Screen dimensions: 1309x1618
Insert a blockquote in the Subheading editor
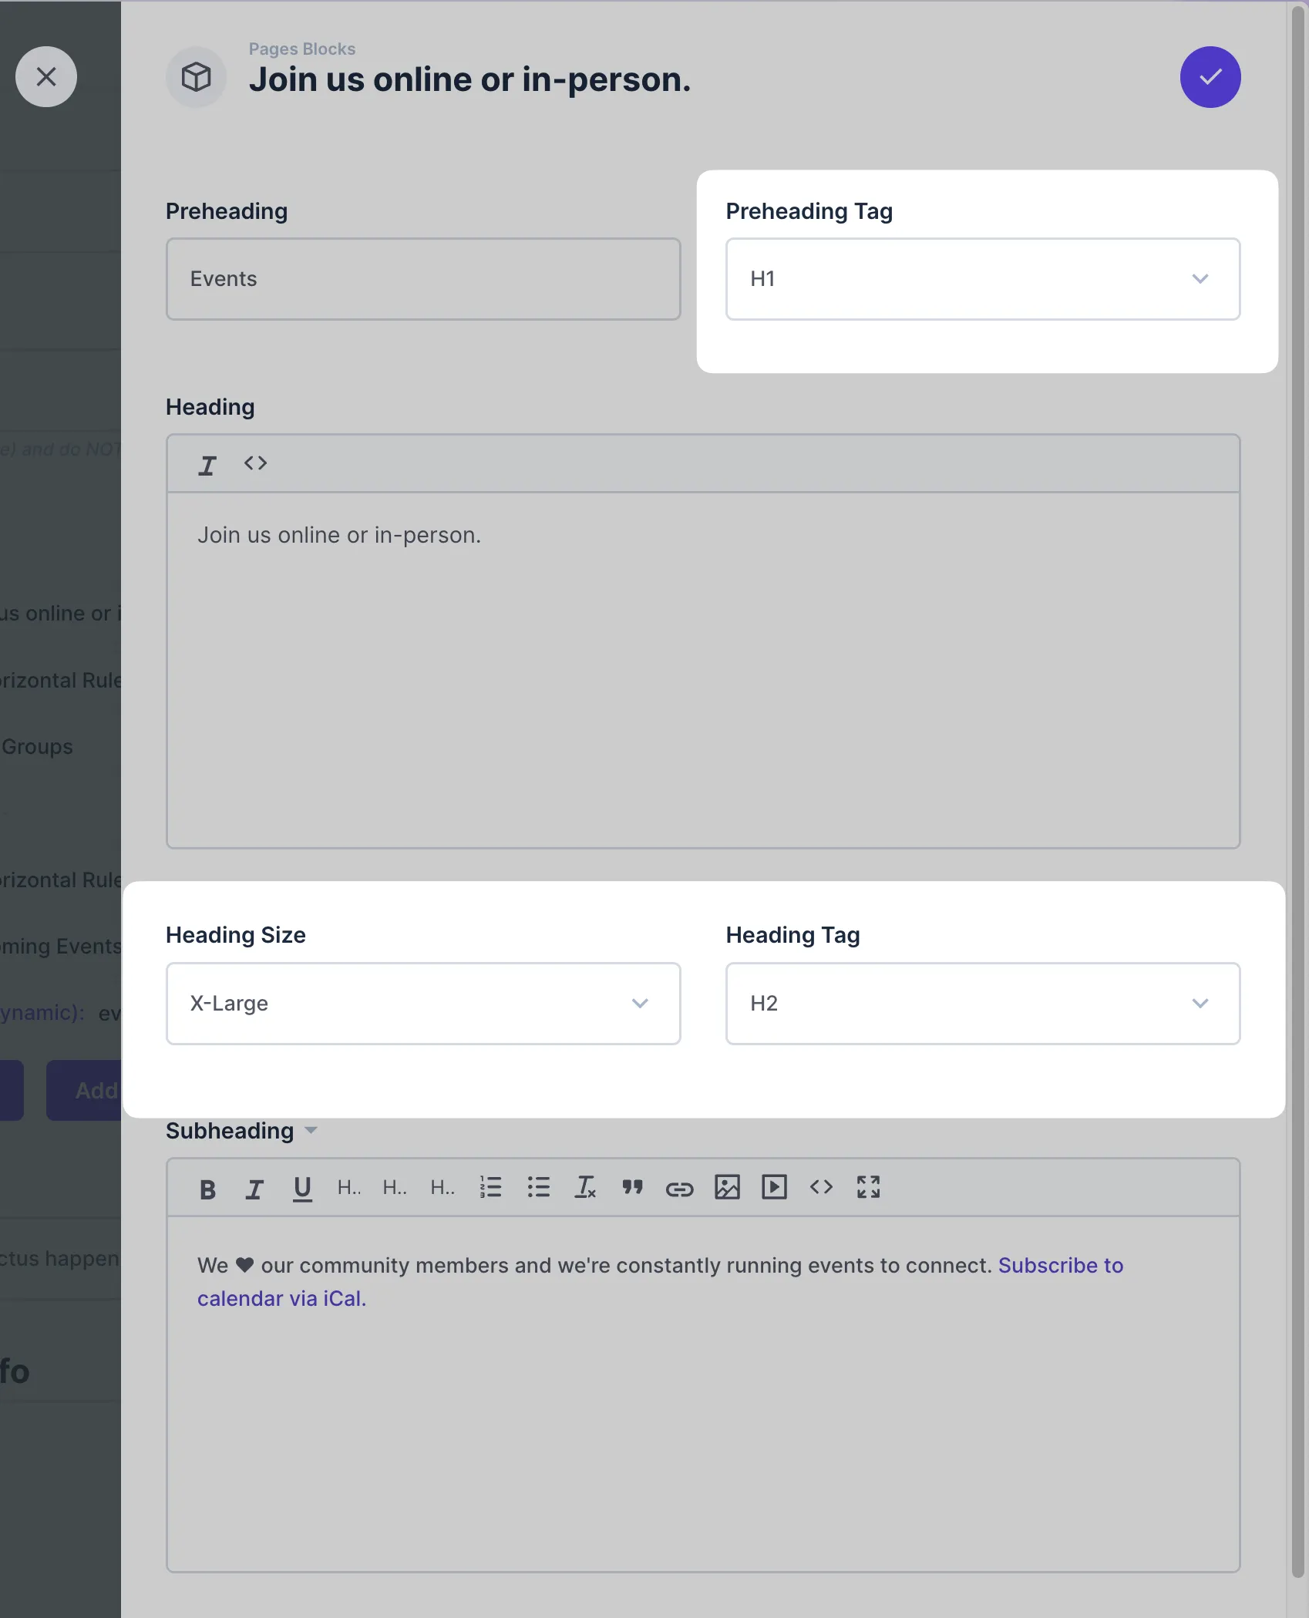click(633, 1187)
